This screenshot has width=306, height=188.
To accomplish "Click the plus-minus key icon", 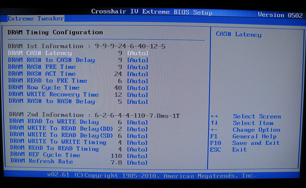I will pyautogui.click(x=214, y=130).
